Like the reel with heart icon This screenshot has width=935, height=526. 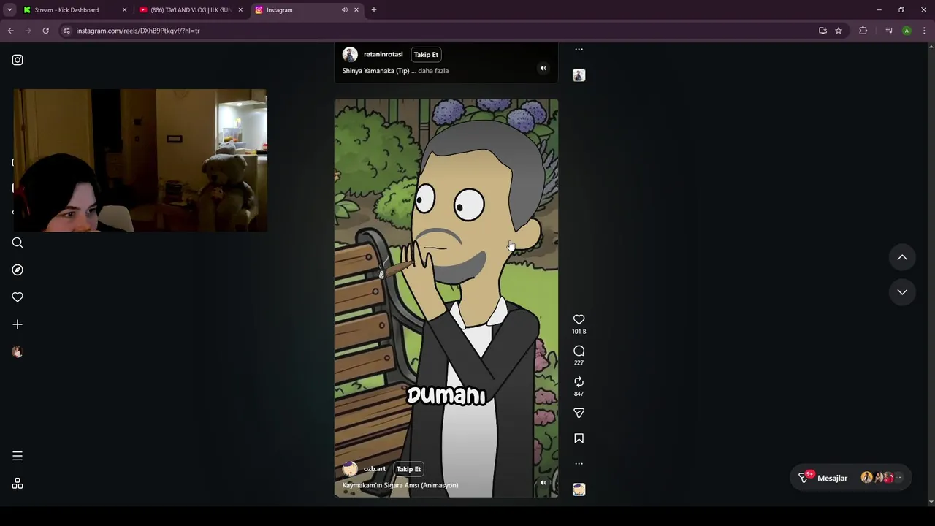579,319
